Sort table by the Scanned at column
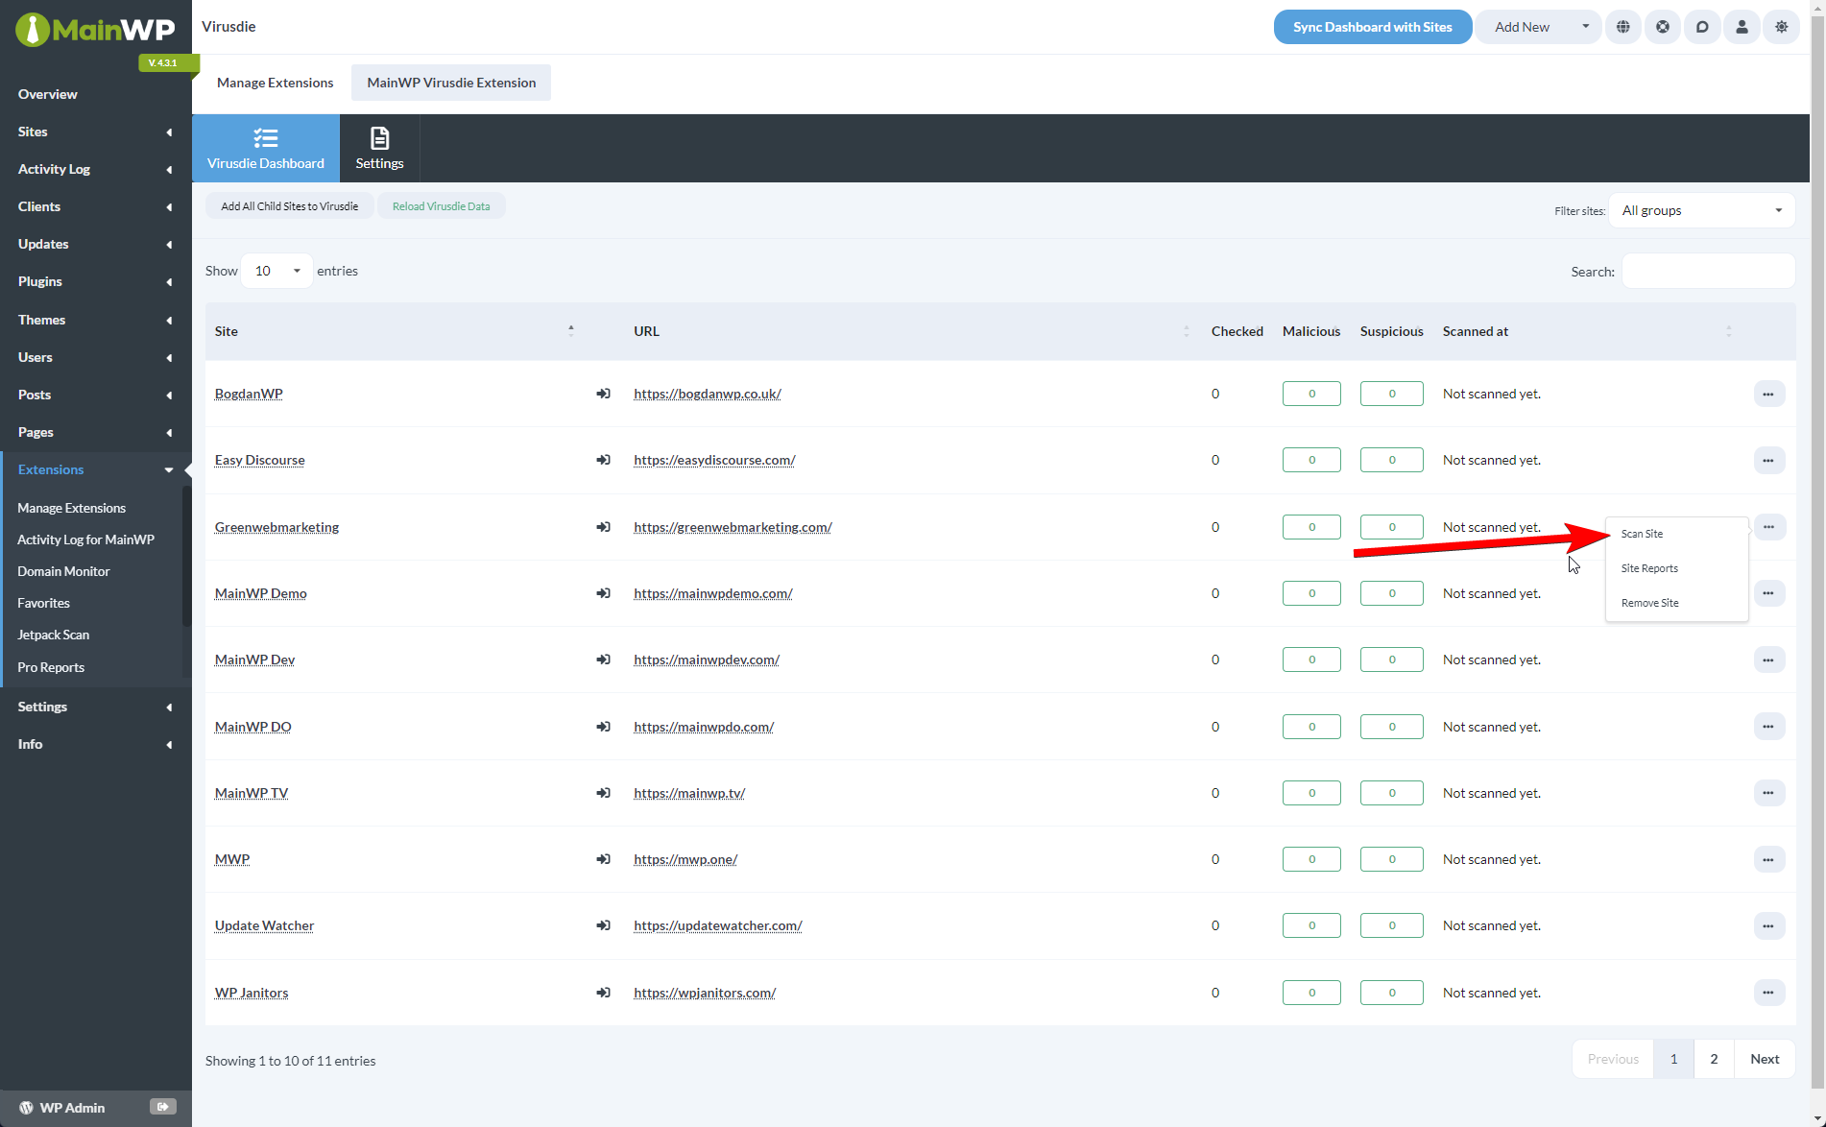Viewport: 1826px width, 1127px height. (x=1589, y=331)
